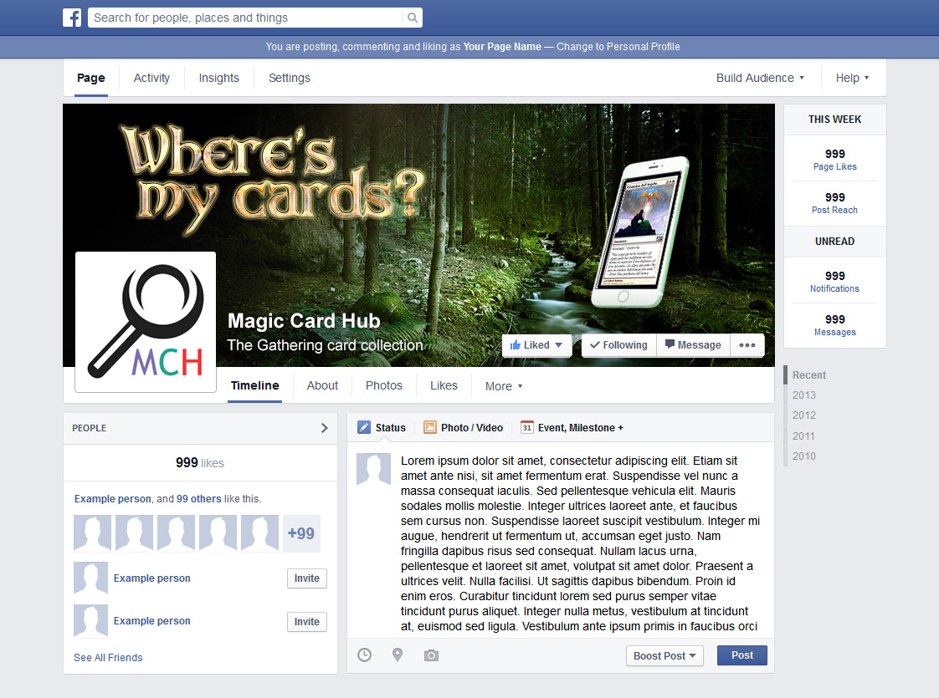Toggle the Liked state of the page
Viewport: 939px width, 698px height.
[x=536, y=344]
